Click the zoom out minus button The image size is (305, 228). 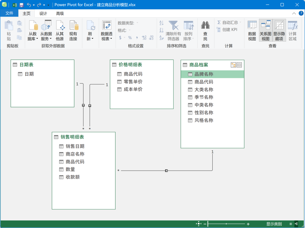(205, 224)
